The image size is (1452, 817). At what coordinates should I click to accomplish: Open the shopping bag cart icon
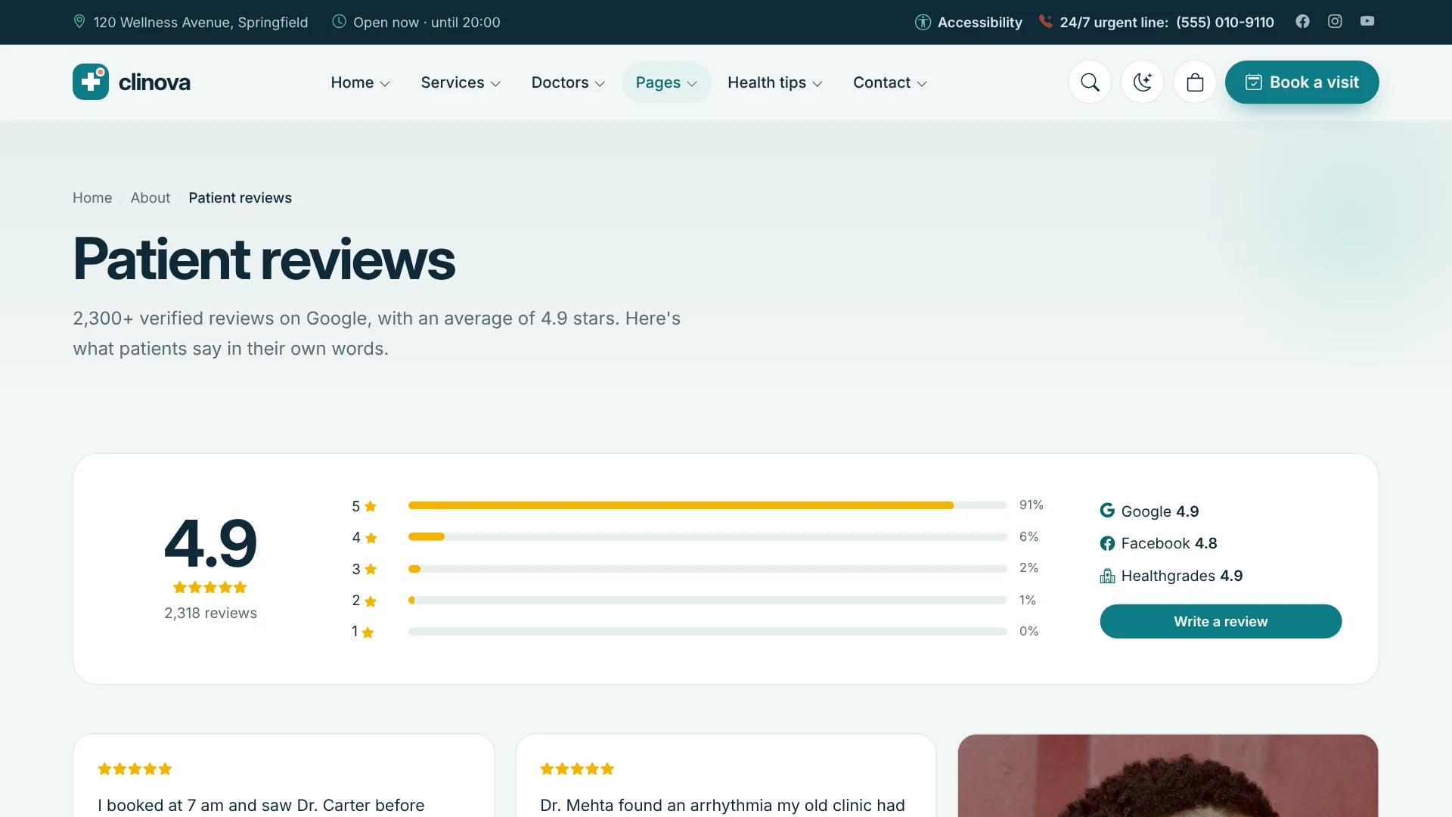click(1195, 82)
